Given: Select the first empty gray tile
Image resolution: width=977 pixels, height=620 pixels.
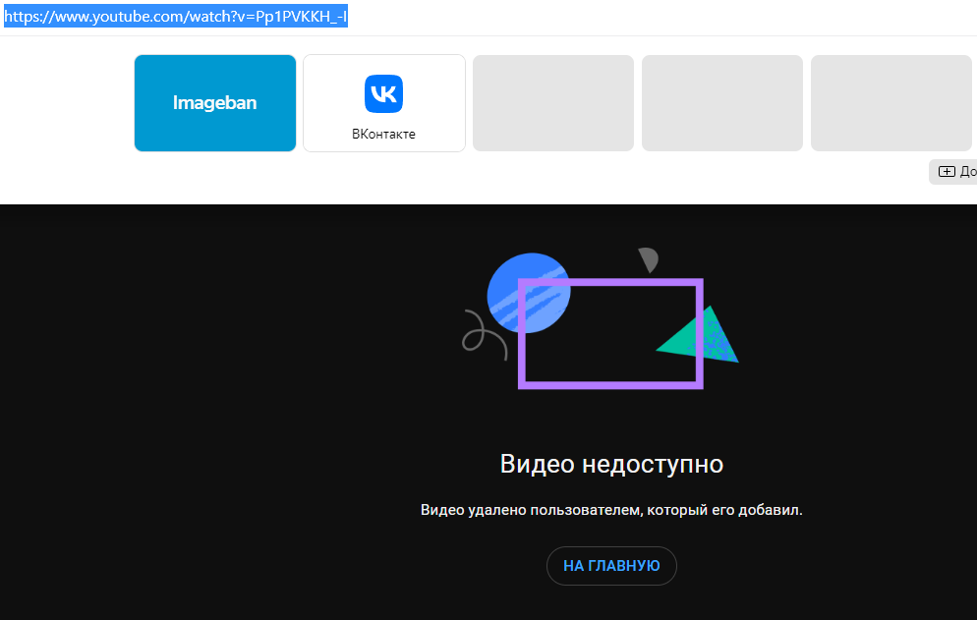Looking at the screenshot, I should (552, 103).
